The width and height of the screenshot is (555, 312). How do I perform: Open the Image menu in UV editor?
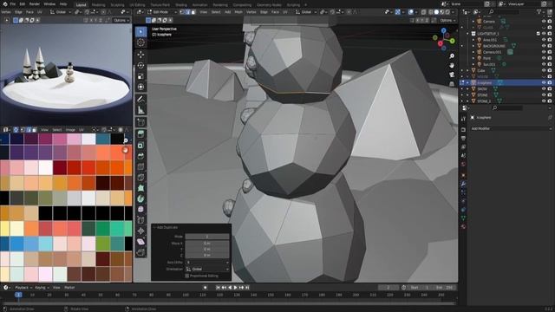point(70,130)
